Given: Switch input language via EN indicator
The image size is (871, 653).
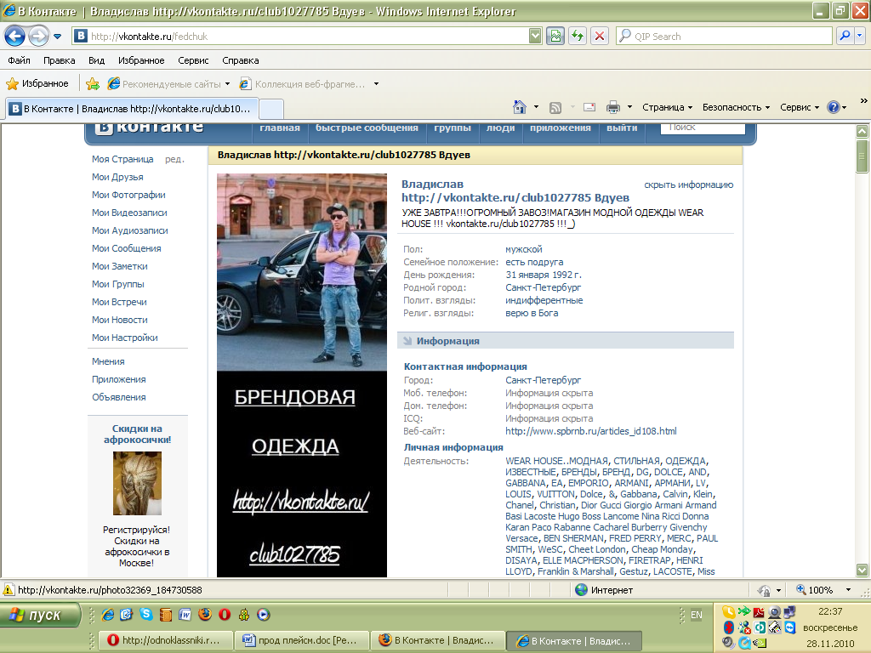Looking at the screenshot, I should (697, 615).
